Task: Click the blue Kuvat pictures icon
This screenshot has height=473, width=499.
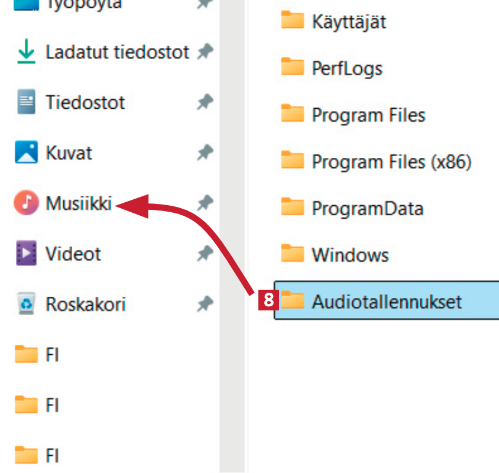Action: (25, 153)
